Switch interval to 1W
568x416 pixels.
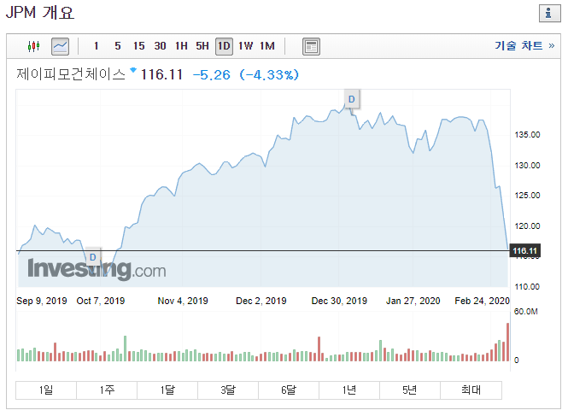(x=245, y=46)
